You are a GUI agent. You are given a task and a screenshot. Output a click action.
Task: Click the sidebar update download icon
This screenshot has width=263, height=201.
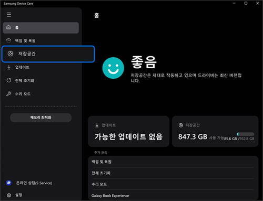pos(9,67)
